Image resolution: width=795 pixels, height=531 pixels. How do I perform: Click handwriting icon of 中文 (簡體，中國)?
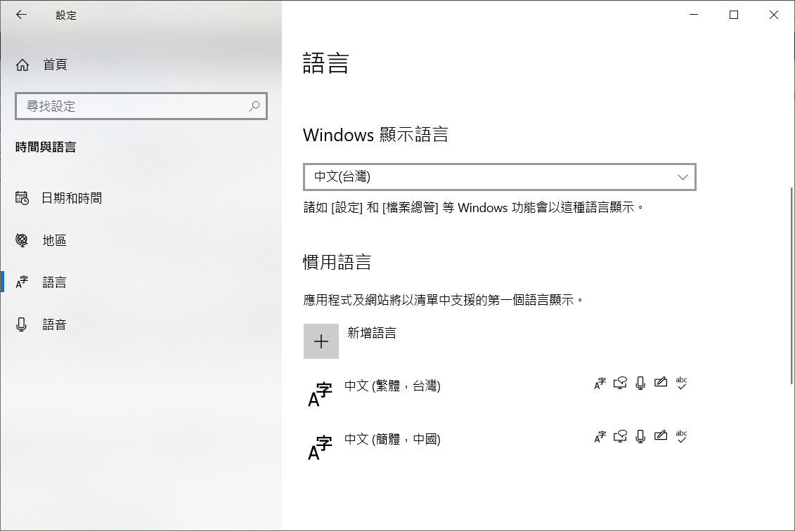click(661, 435)
